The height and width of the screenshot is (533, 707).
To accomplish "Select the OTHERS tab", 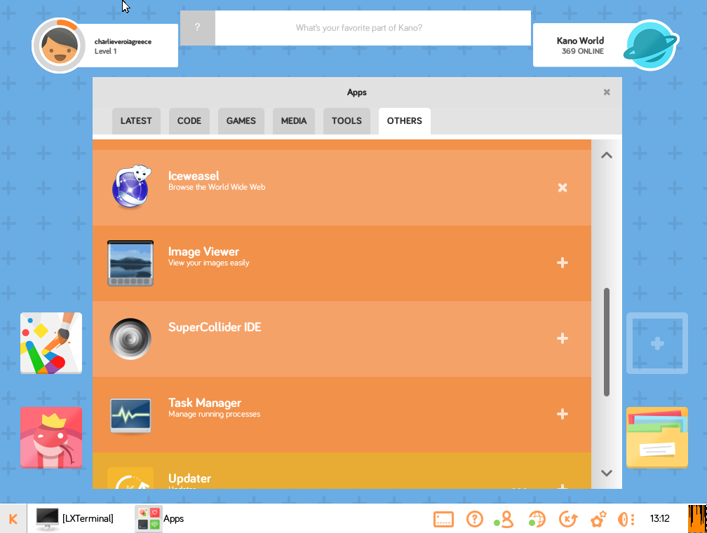I will point(405,121).
